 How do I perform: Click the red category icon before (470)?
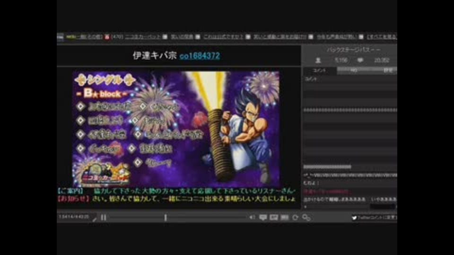pos(107,37)
